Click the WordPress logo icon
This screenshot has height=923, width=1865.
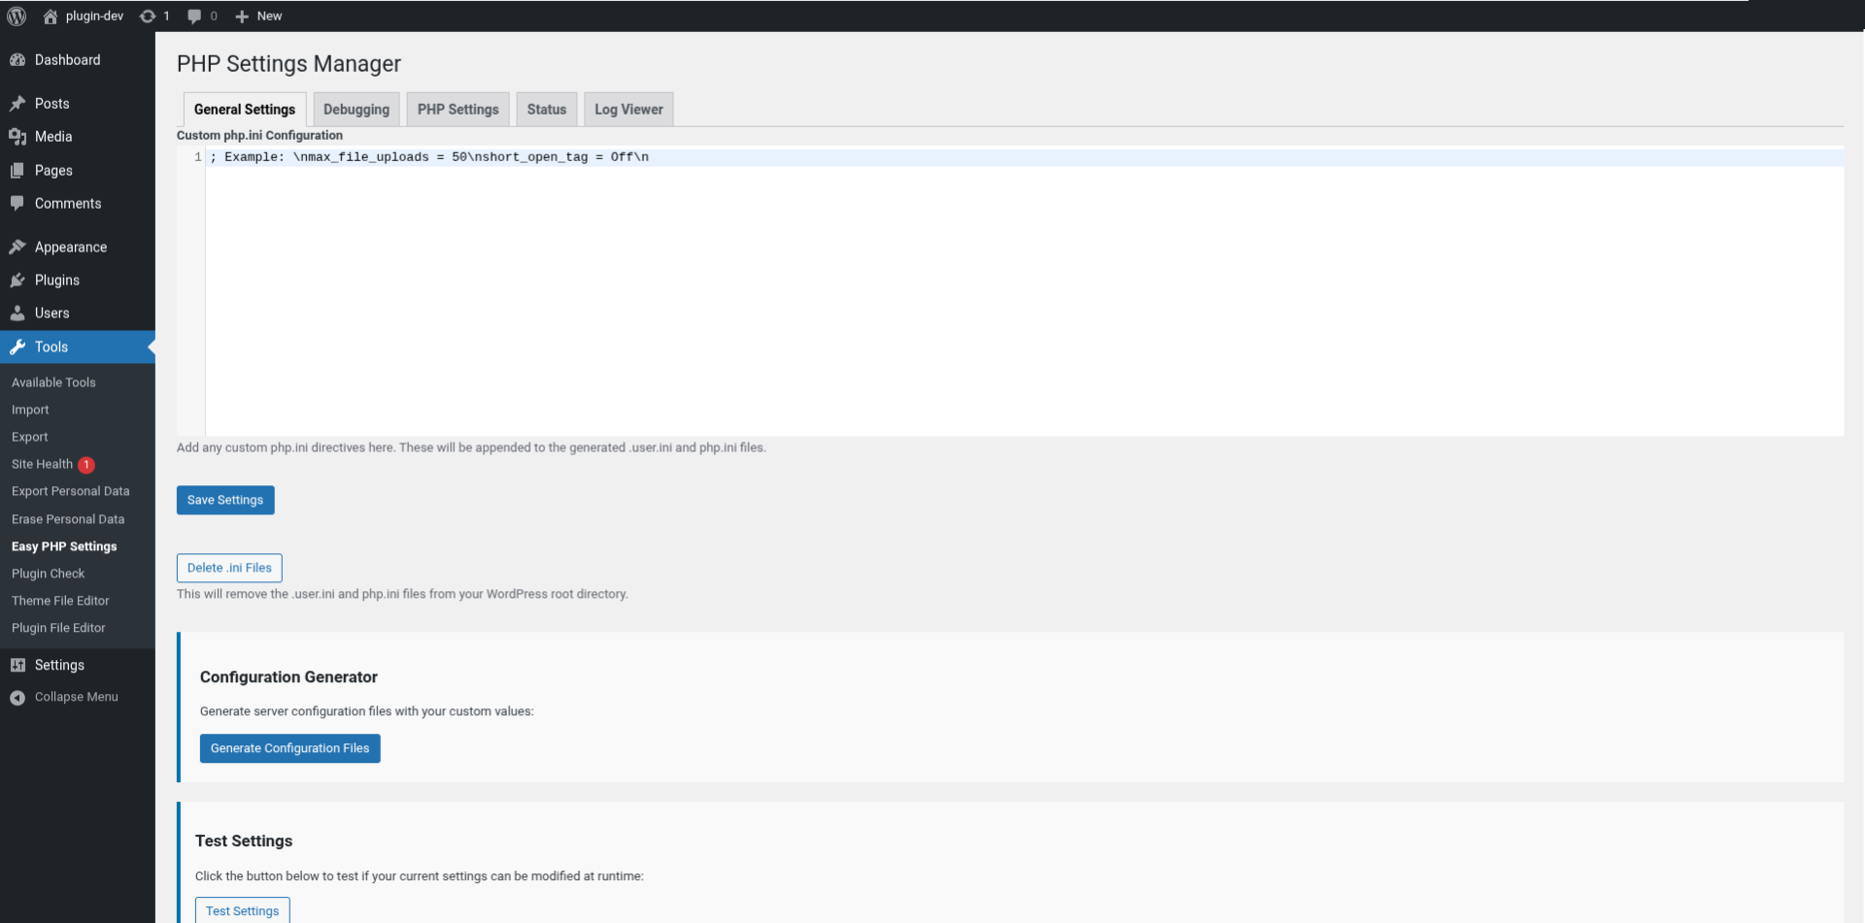point(17,16)
